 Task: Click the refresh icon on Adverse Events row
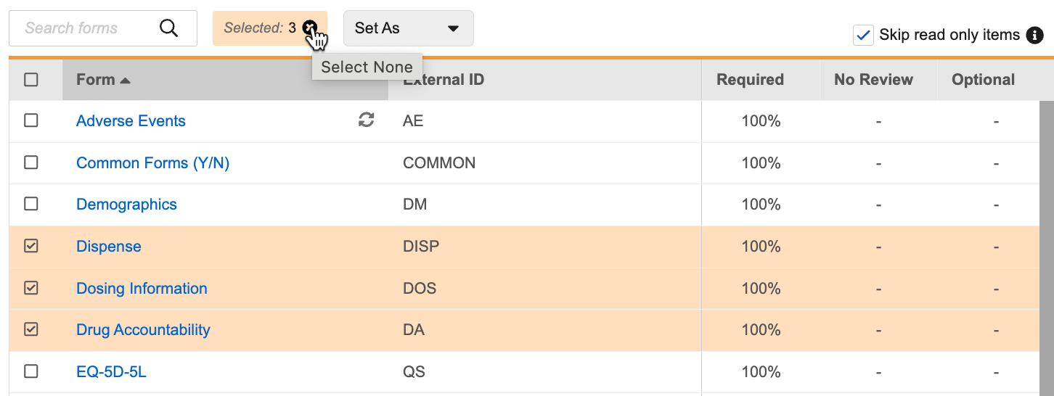[367, 120]
